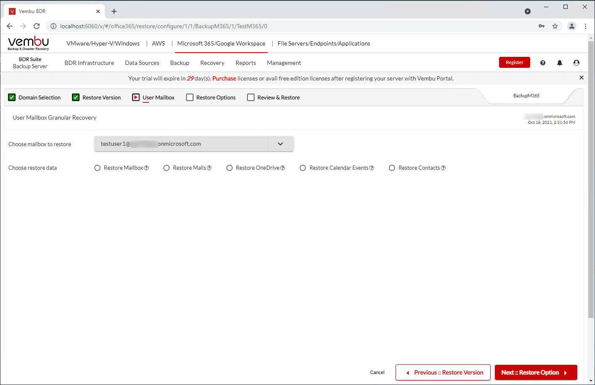This screenshot has height=385, width=595.
Task: Close the Vembu BDR browser tab
Action: pyautogui.click(x=98, y=11)
